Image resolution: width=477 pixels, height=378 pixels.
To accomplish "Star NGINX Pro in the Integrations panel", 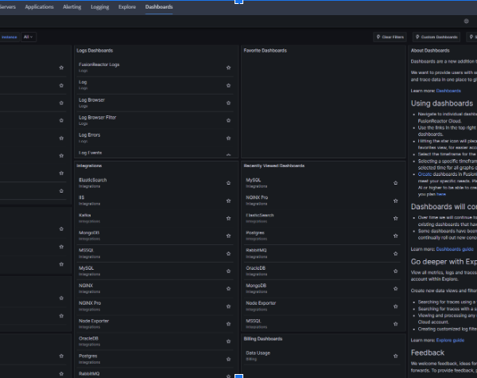I will (228, 306).
